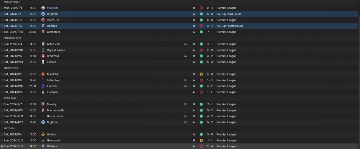Click the West Ham club badge

click(43, 32)
